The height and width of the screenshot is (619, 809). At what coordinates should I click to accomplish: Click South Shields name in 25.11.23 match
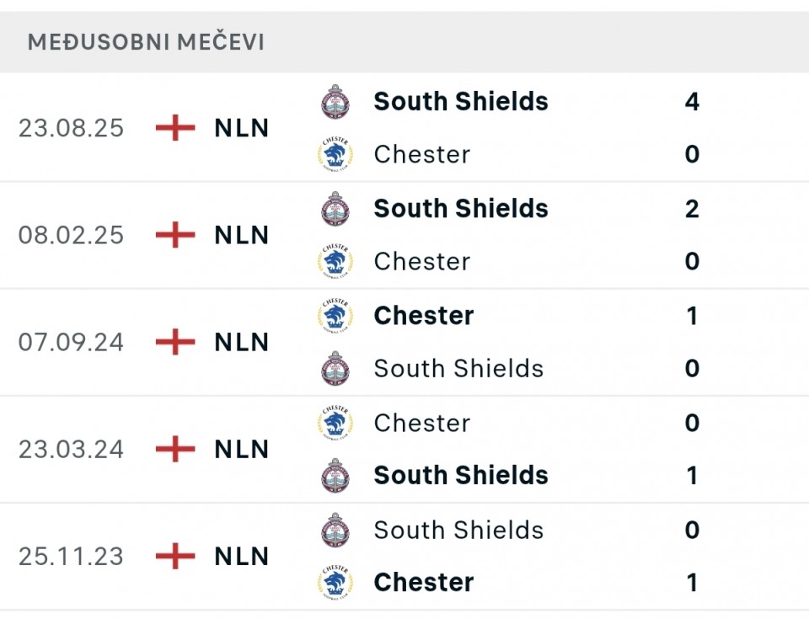pyautogui.click(x=458, y=530)
